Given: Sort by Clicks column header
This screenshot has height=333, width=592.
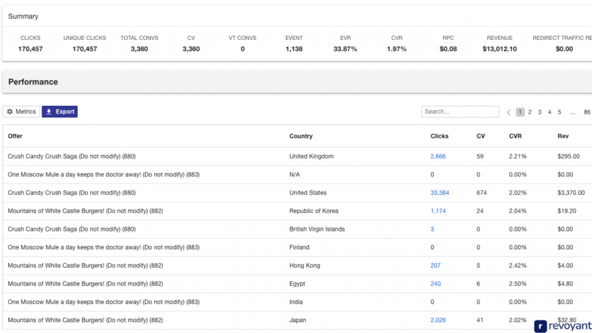Looking at the screenshot, I should pyautogui.click(x=439, y=136).
